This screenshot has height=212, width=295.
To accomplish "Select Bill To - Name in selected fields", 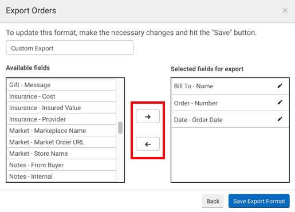I will click(x=230, y=86).
